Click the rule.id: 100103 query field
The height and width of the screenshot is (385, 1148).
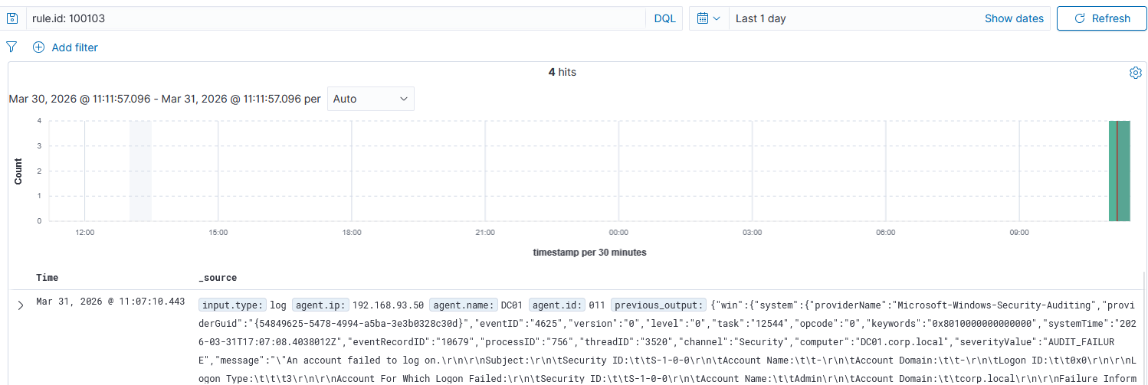click(336, 18)
